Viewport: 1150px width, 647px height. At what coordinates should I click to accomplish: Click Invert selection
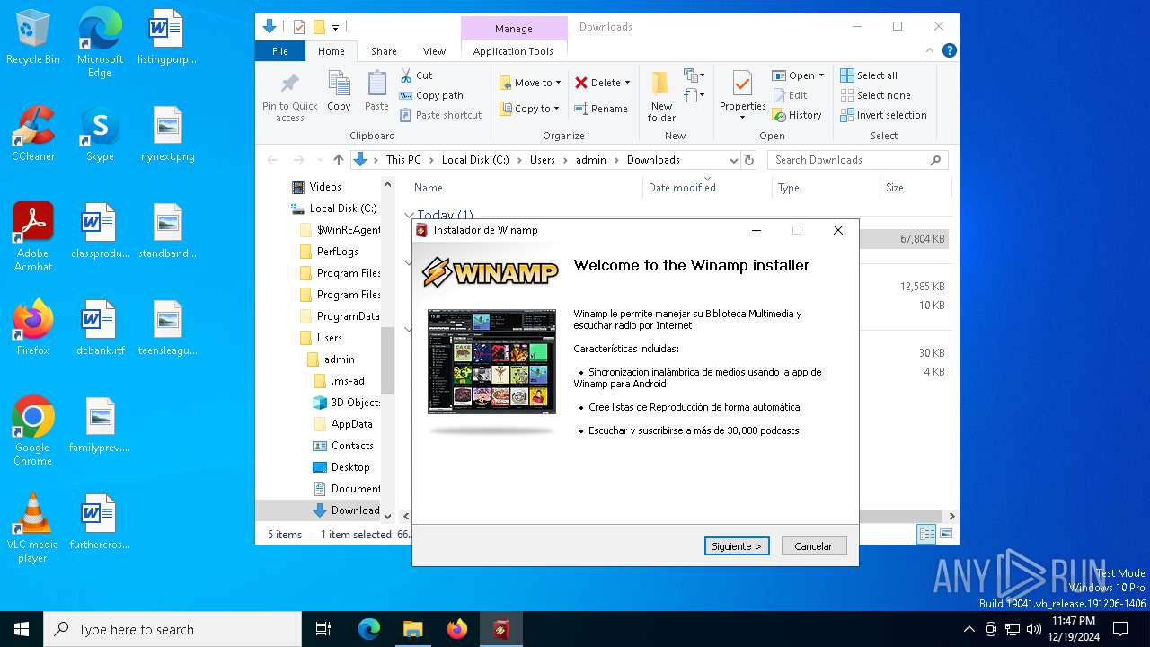tap(884, 115)
